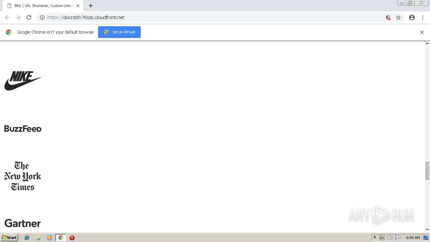Click the blocked content shield icon
Viewport: 430px width, 242px height.
(x=388, y=17)
